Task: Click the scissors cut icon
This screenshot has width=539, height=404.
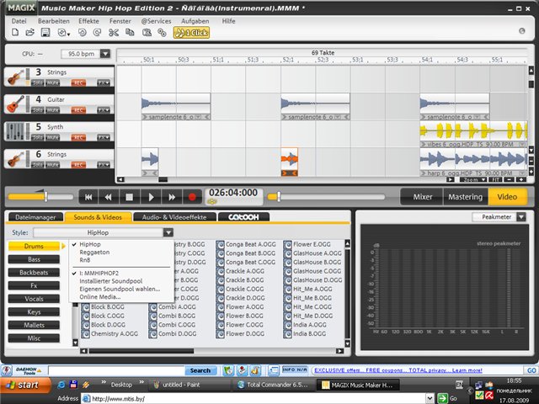Action: click(113, 33)
